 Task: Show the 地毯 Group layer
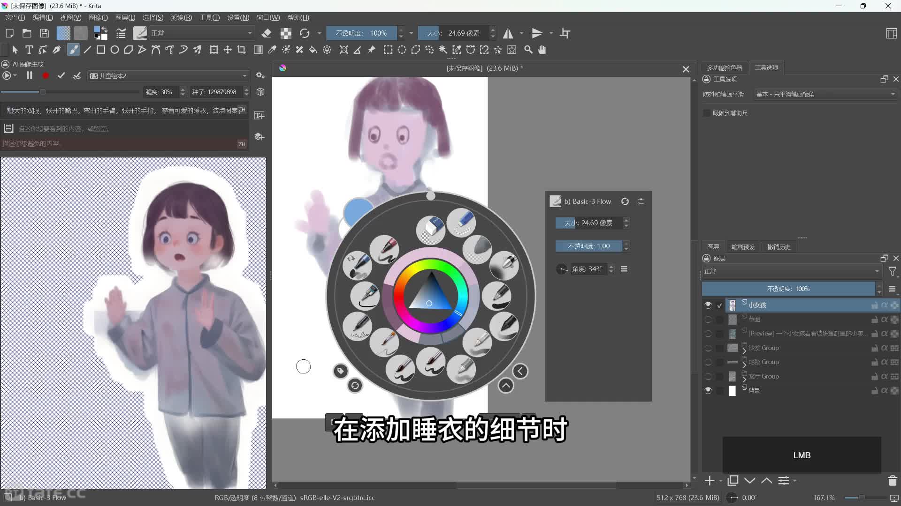pyautogui.click(x=708, y=362)
